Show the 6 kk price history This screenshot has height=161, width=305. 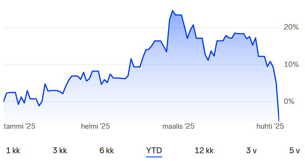(x=106, y=150)
